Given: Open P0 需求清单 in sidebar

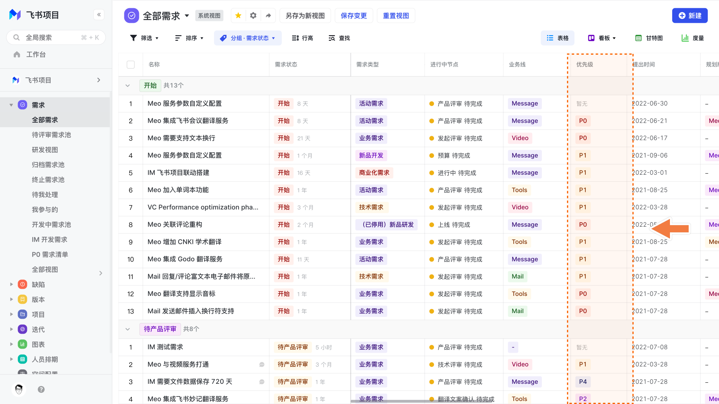Looking at the screenshot, I should (x=50, y=255).
